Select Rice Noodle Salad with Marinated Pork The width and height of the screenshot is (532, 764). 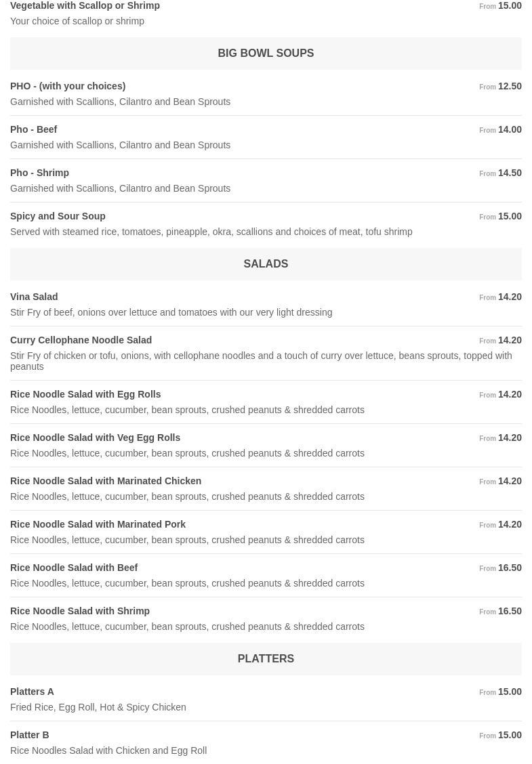click(98, 524)
